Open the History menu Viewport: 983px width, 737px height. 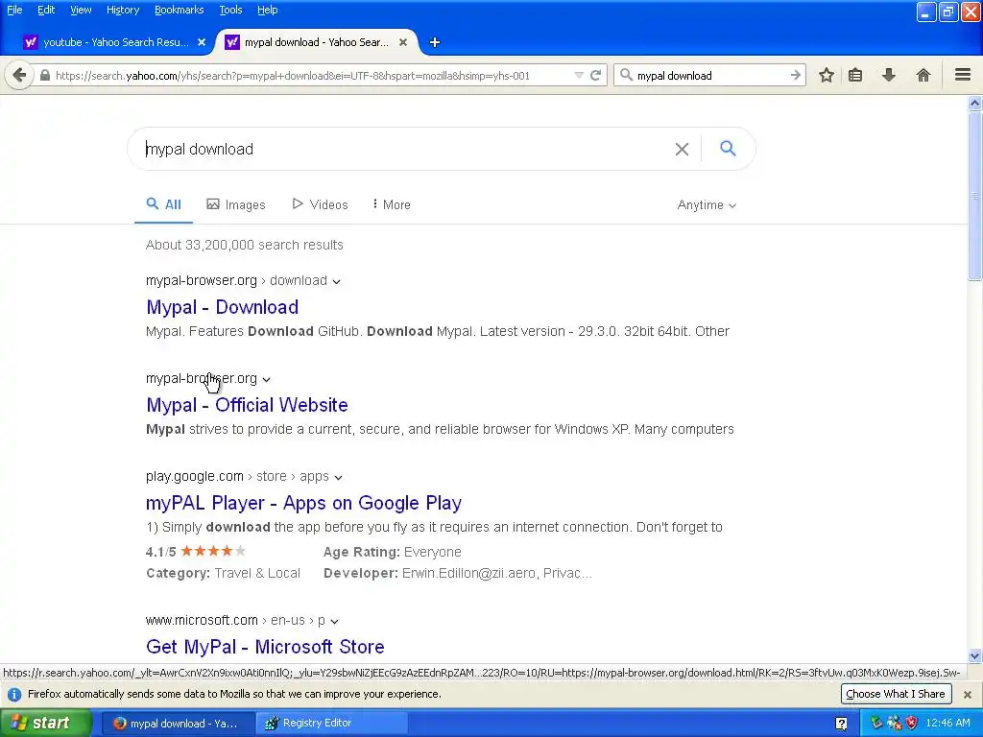(x=122, y=10)
